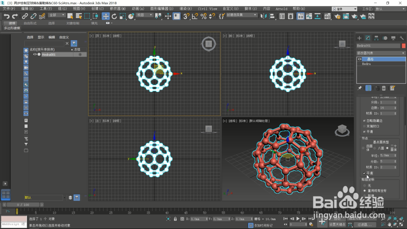Open the Create panel plus icon
Viewport: 407px width, 229px height.
point(359,38)
